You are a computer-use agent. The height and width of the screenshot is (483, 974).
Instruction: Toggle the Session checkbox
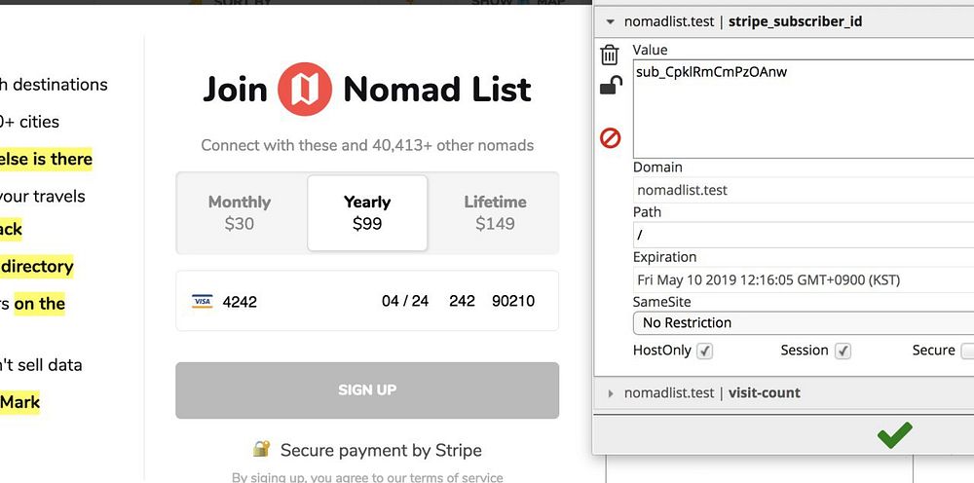click(843, 351)
